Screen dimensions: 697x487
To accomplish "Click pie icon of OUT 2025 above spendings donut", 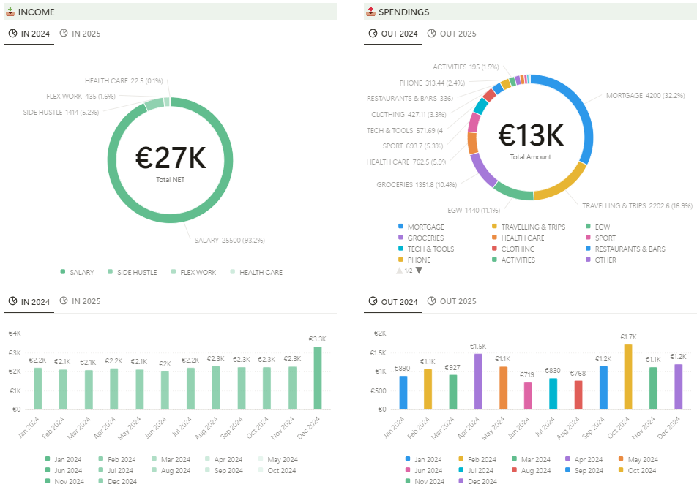I will [431, 34].
